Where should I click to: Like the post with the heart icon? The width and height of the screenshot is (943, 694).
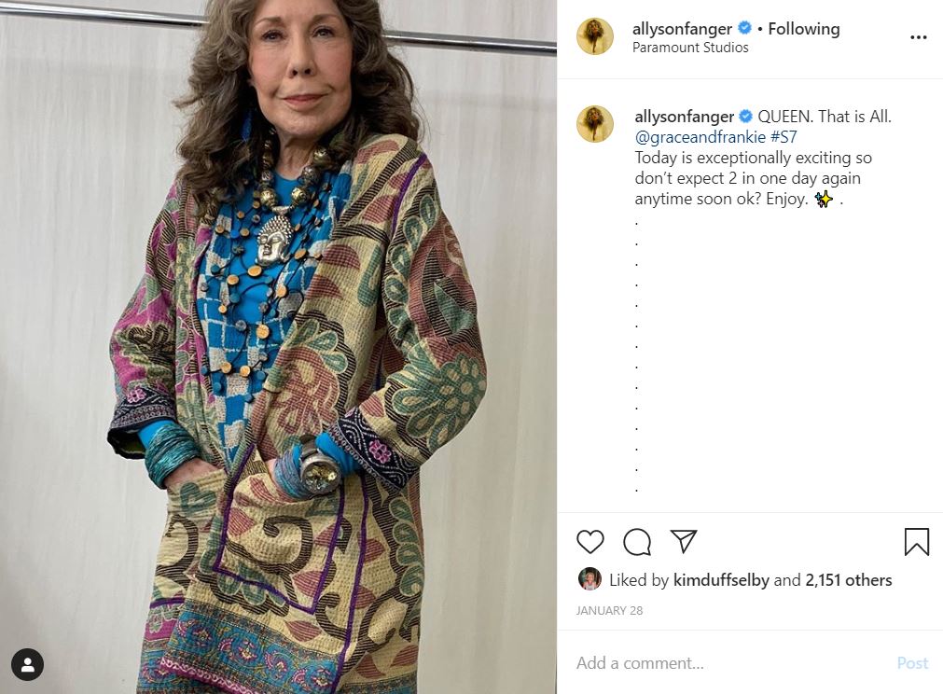click(x=590, y=542)
